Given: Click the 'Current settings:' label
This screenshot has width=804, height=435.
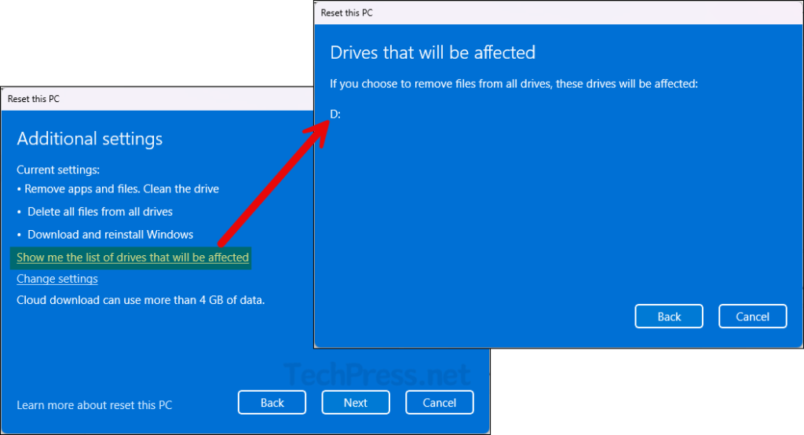Looking at the screenshot, I should click(x=58, y=170).
